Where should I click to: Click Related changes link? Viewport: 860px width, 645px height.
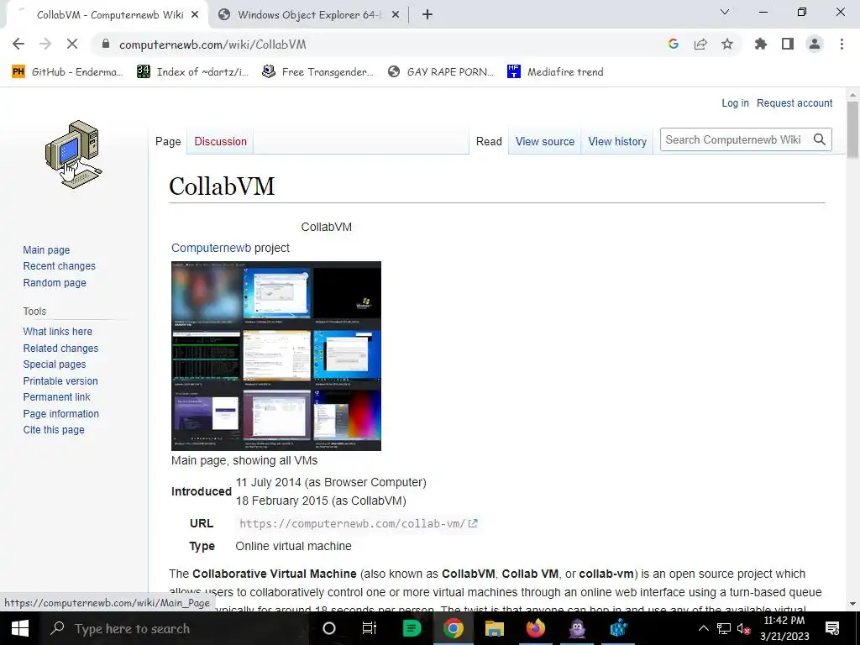point(60,349)
